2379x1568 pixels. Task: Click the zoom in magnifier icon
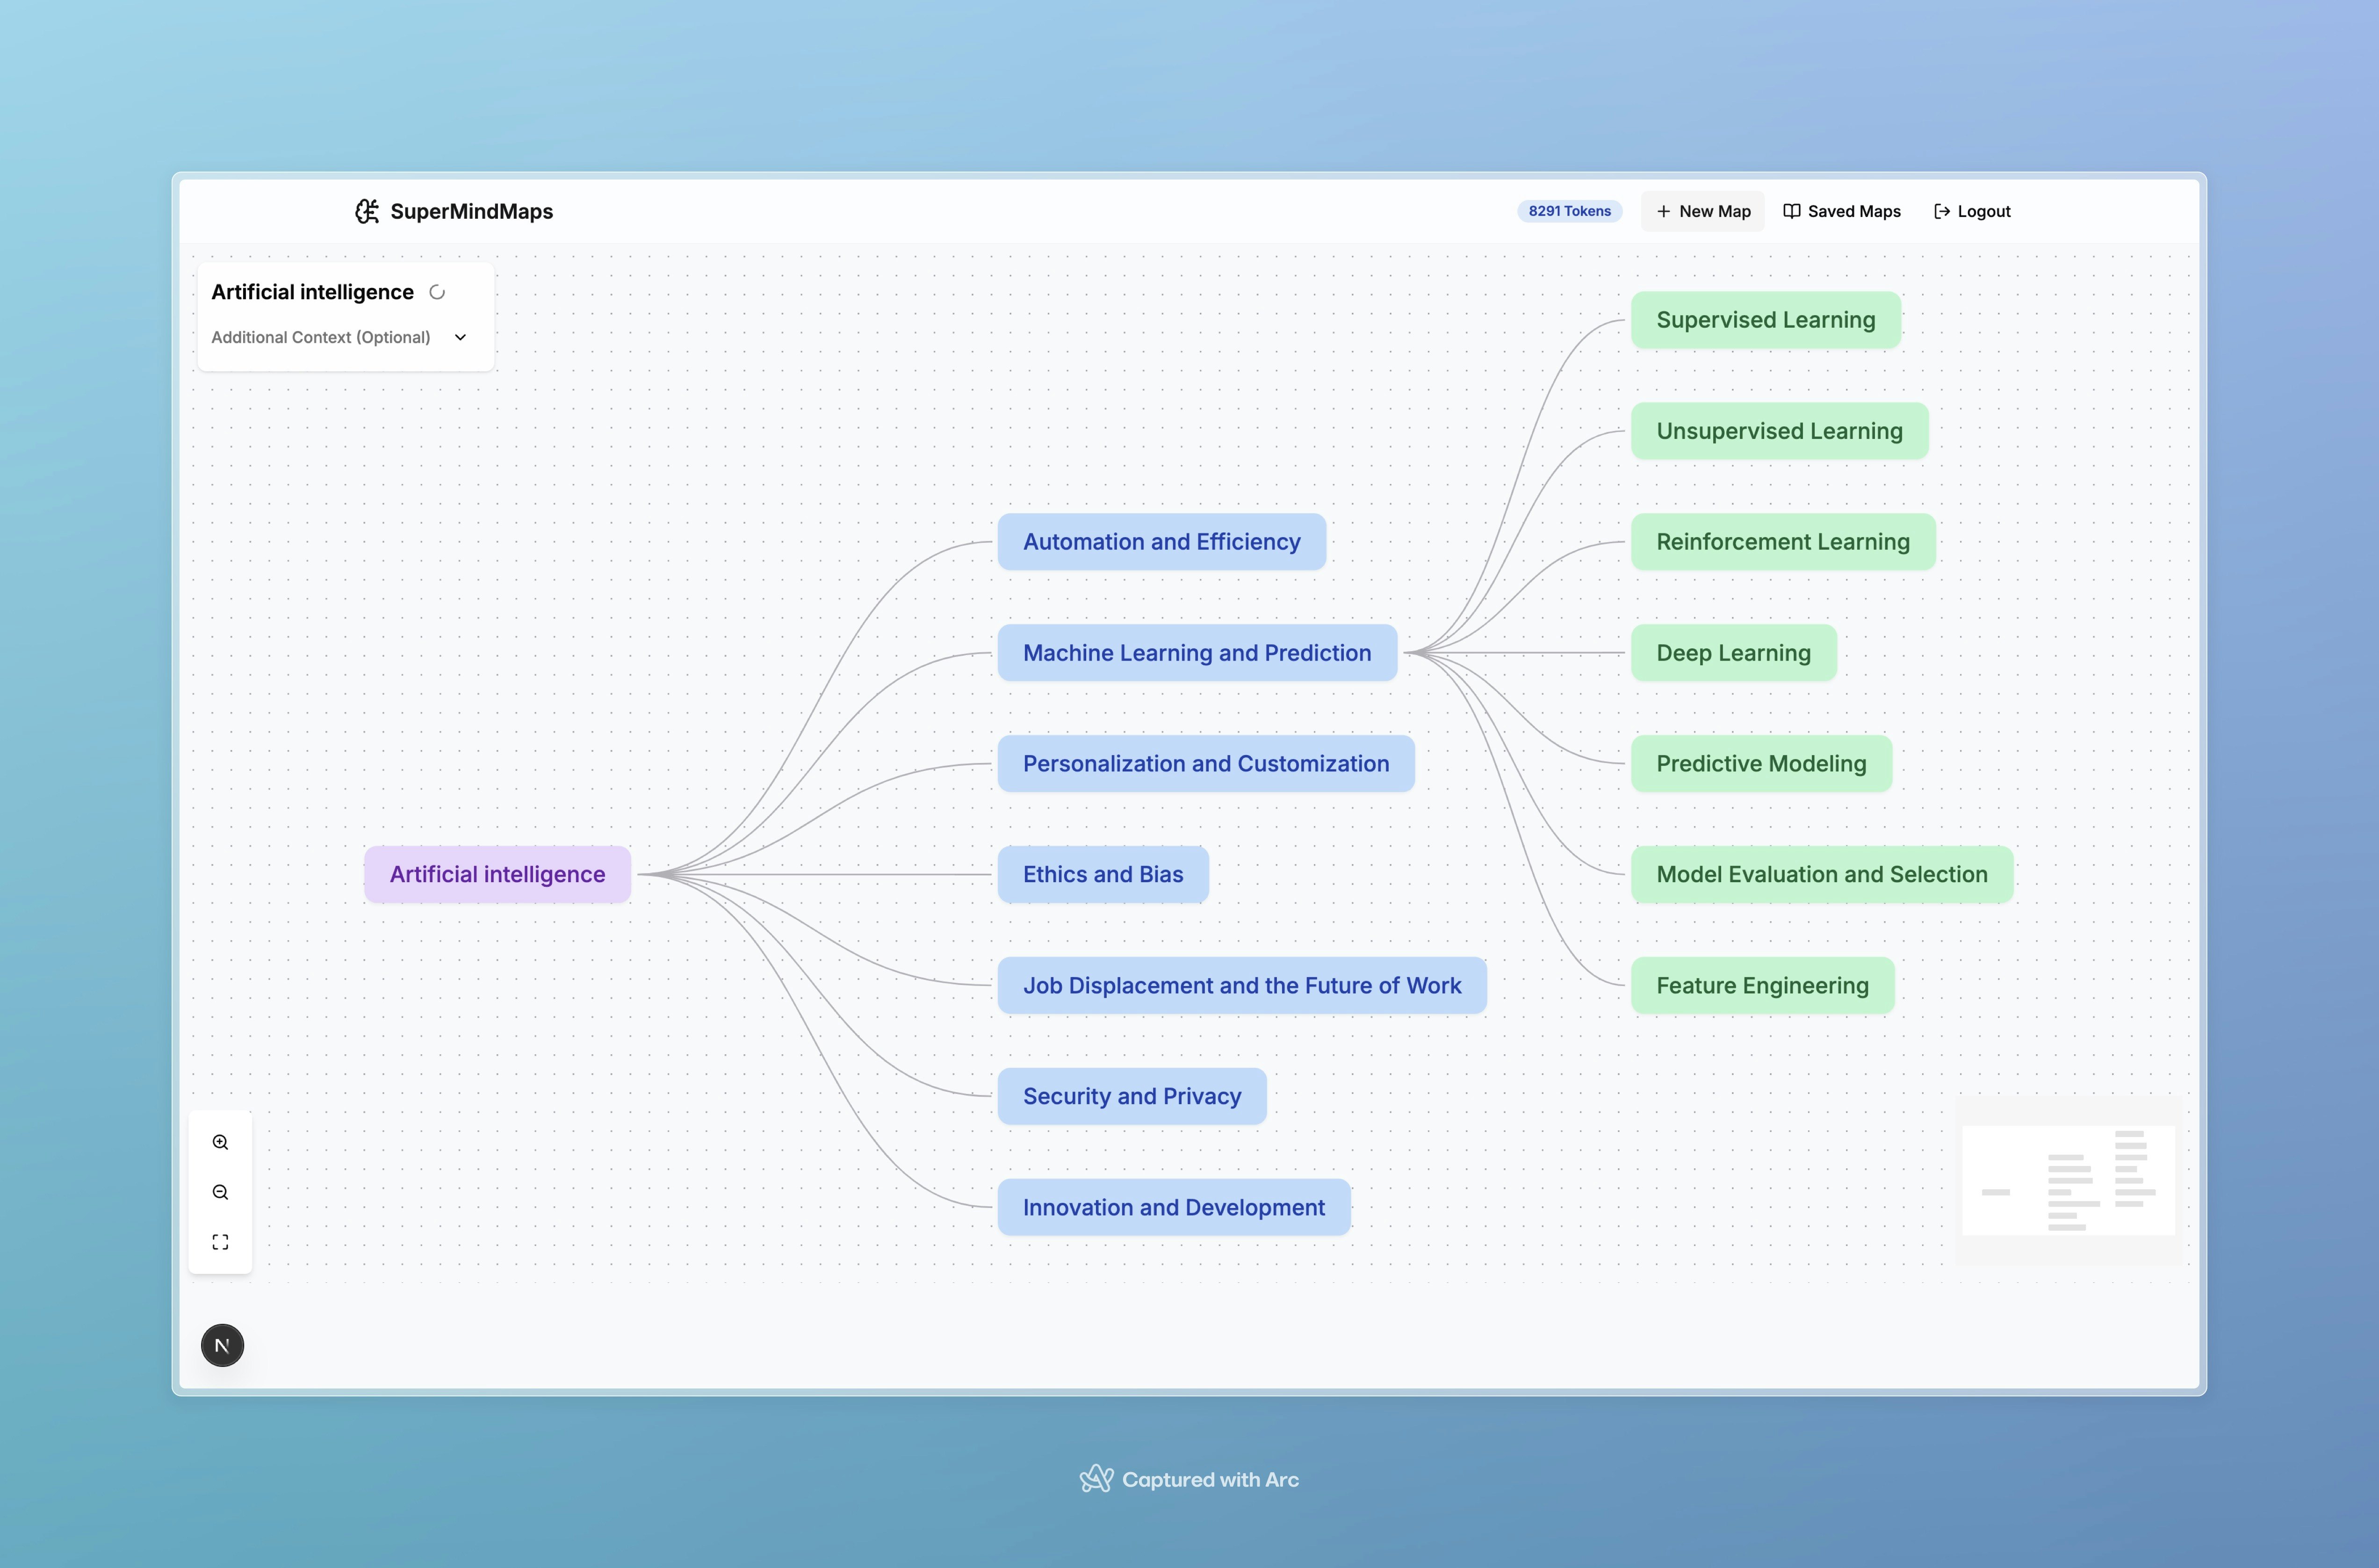(220, 1142)
